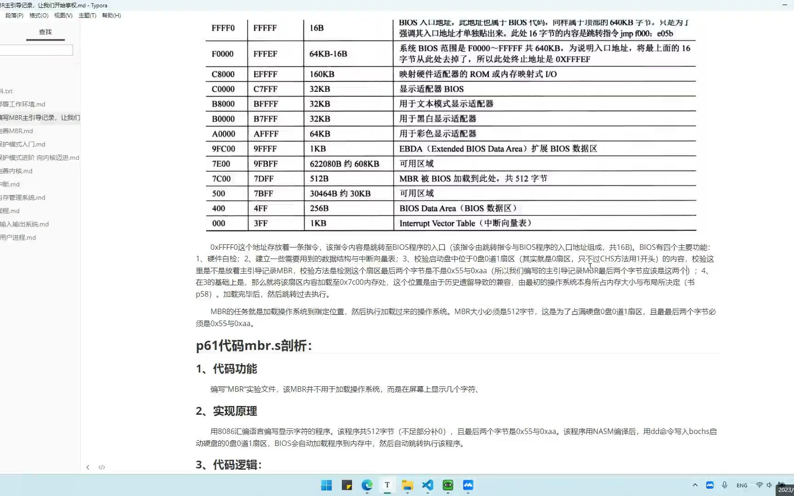This screenshot has height=496, width=794.
Task: Switch the ENG input language indicator
Action: click(742, 485)
